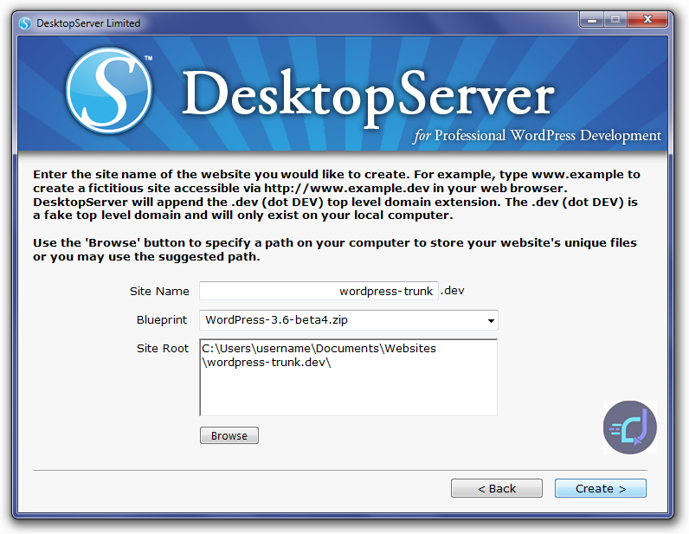Image resolution: width=689 pixels, height=534 pixels.
Task: Click 'for Professional WordPress Development' tagline
Action: 537,136
